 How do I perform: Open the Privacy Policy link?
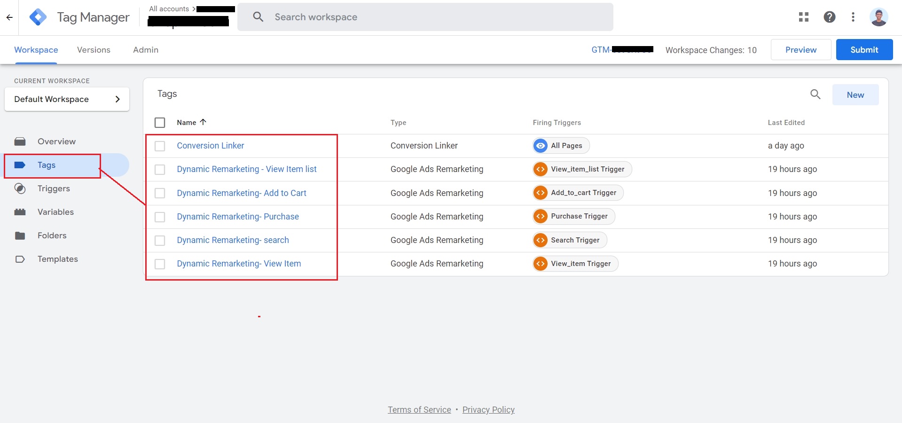pyautogui.click(x=488, y=410)
